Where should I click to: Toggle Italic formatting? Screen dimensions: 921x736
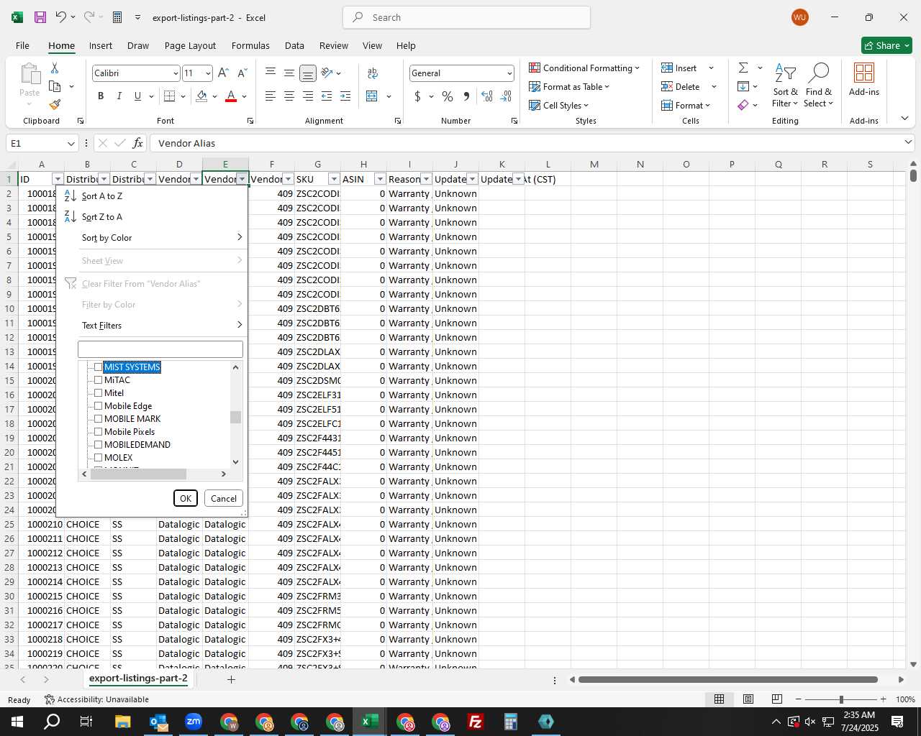pyautogui.click(x=119, y=96)
